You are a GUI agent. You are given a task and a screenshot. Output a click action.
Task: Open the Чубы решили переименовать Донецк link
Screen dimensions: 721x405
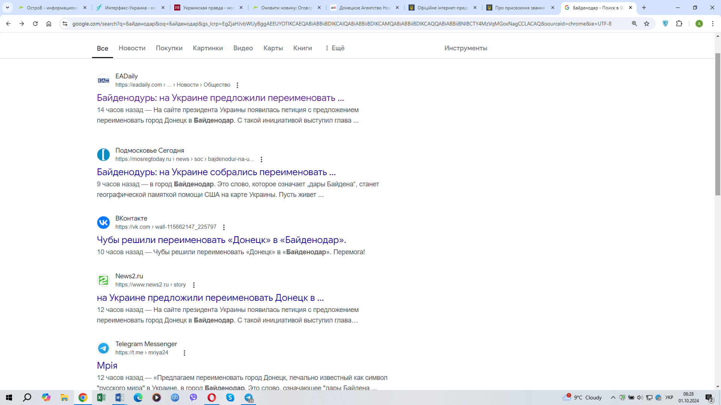point(222,240)
